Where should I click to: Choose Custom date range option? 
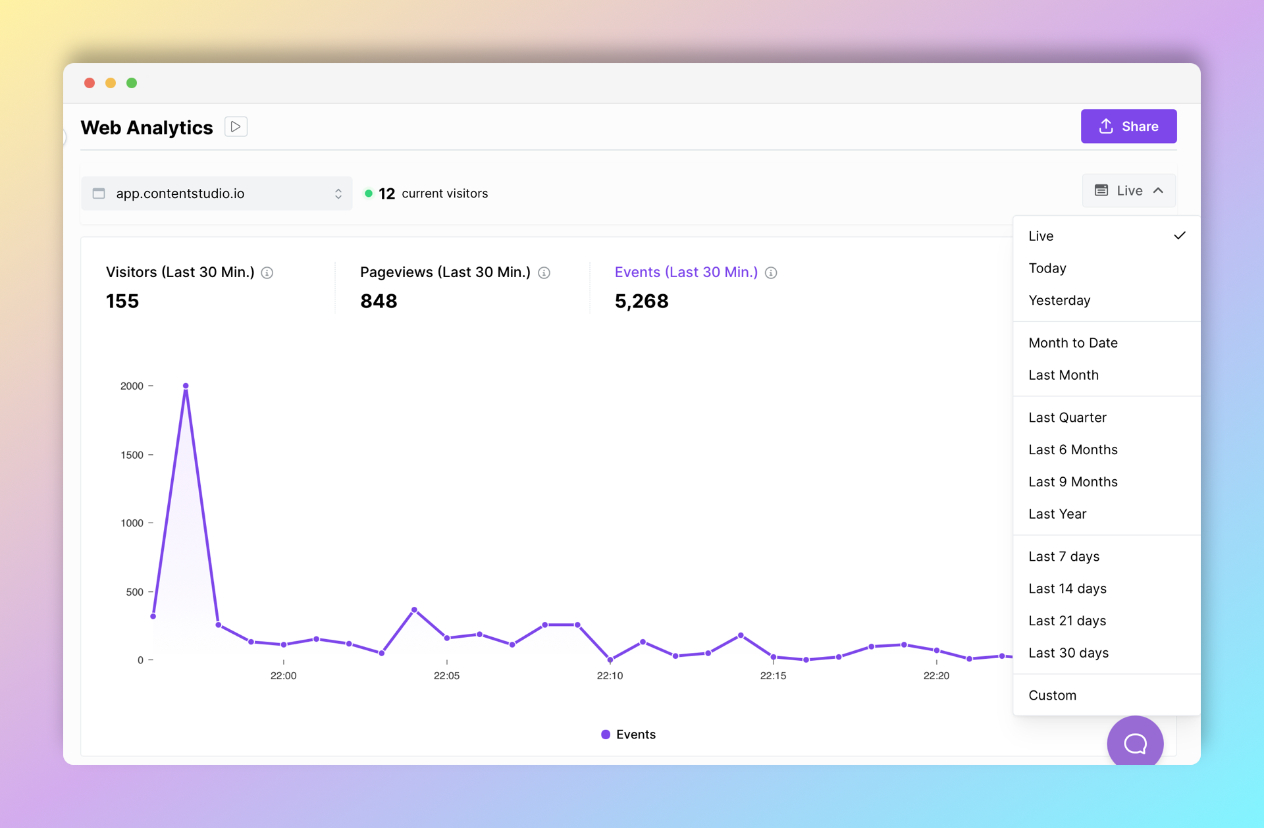(x=1052, y=695)
